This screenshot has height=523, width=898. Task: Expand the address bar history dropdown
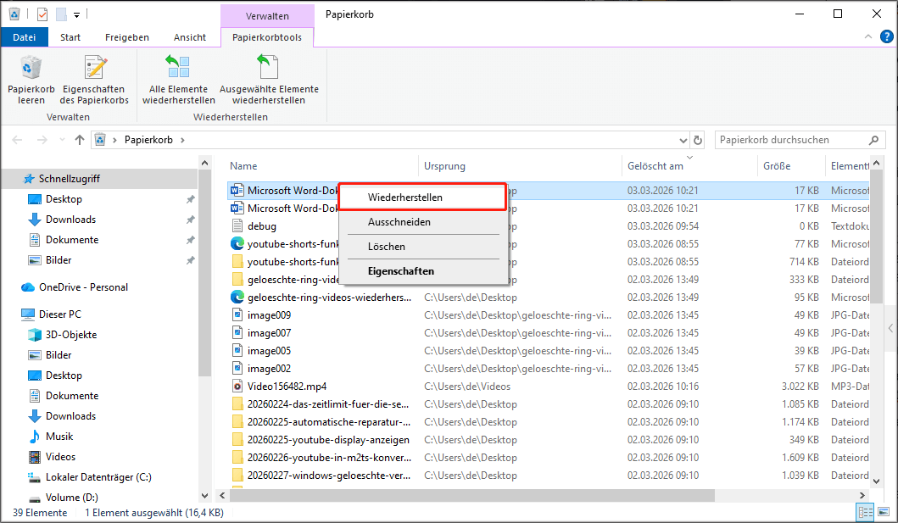pos(683,140)
